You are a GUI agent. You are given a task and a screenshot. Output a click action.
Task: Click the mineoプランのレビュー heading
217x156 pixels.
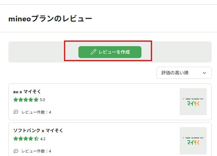pos(50,19)
